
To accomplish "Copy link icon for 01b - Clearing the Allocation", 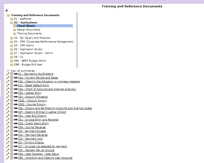I will point(16,81).
